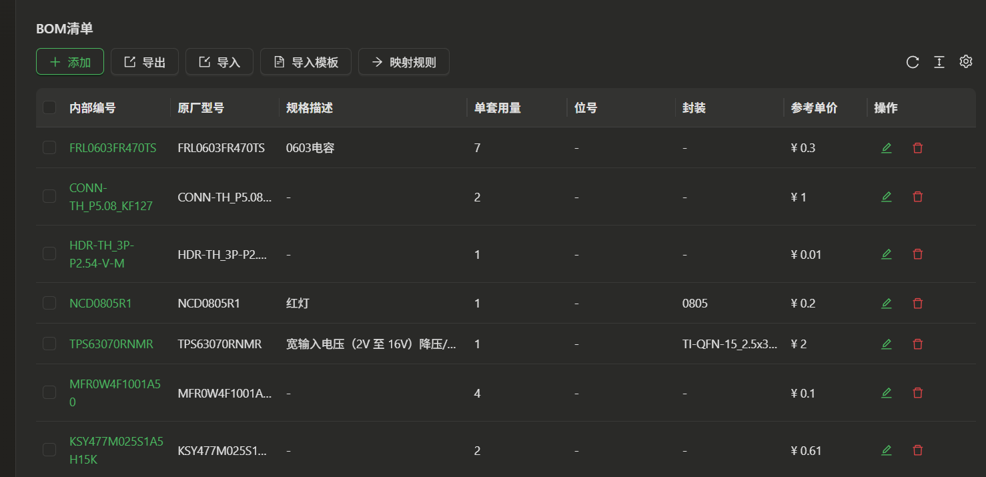Select the HDR-TH_3P-P2.54-V-M row checkbox
Screen dimensions: 986x477
click(49, 254)
